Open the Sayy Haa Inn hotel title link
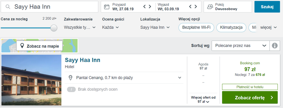 (82, 60)
